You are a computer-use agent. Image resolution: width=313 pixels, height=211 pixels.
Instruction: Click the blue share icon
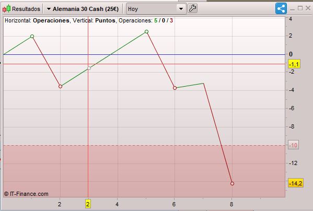click(x=281, y=8)
